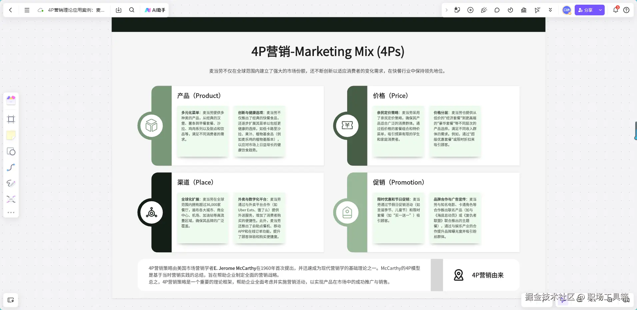Collapse the top-right toolbar with the chevron
Viewport: 637px width, 310px height.
coord(446,10)
